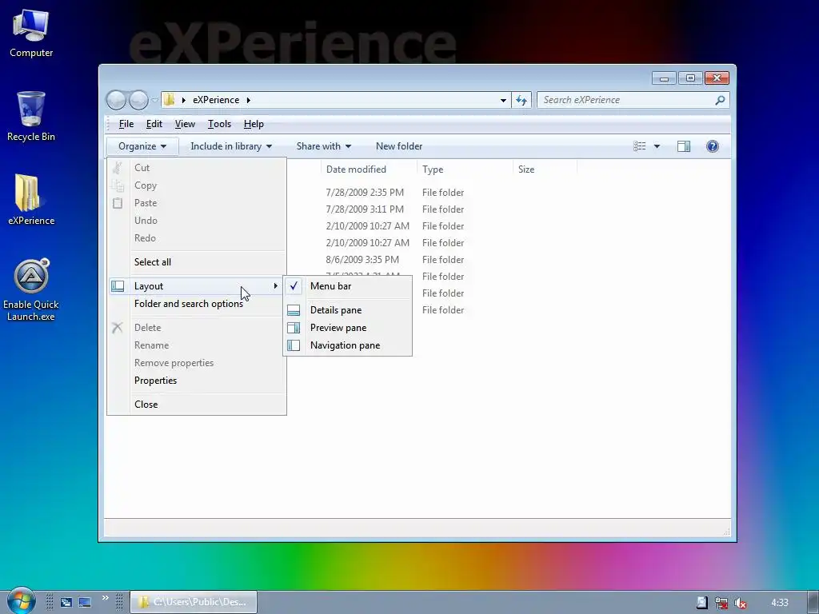Image resolution: width=819 pixels, height=614 pixels.
Task: Choose Select all in the Organize menu
Action: [197, 262]
